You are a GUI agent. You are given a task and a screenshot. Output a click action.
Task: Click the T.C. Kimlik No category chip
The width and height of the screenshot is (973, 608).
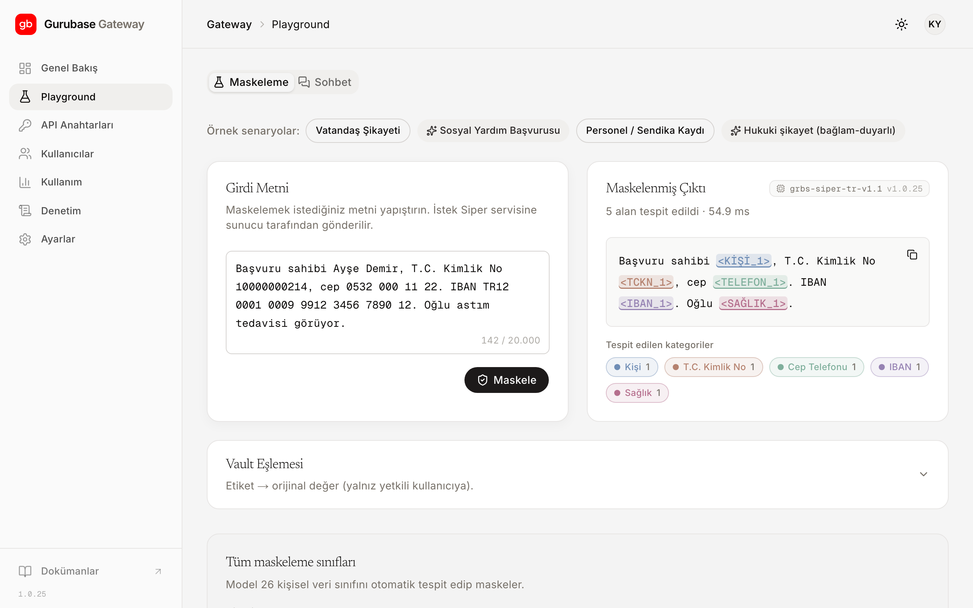[713, 367]
